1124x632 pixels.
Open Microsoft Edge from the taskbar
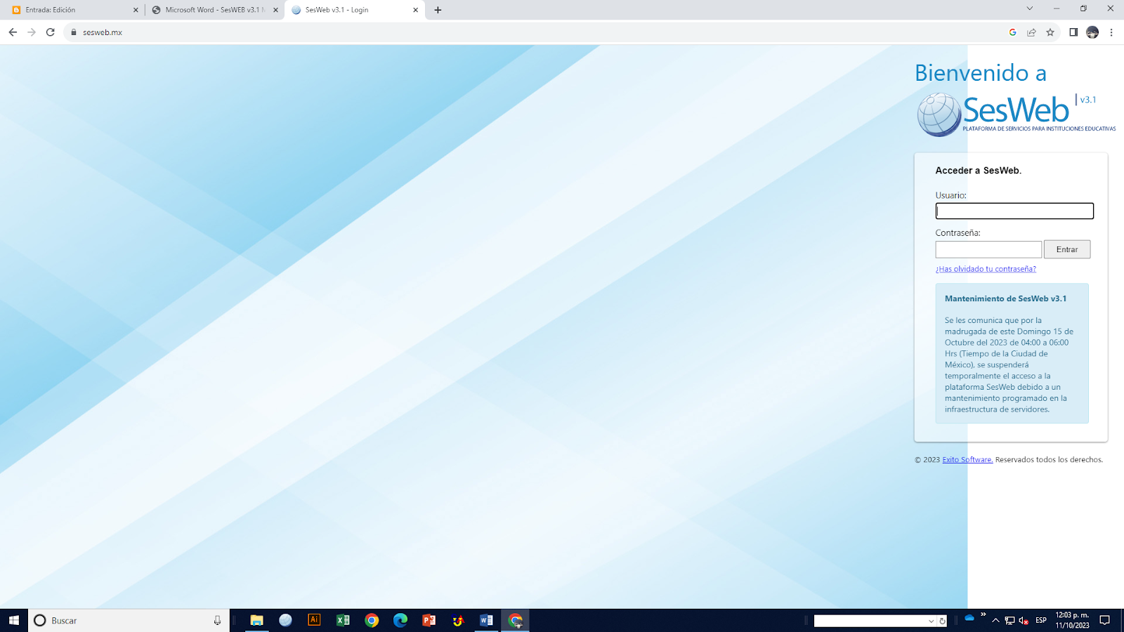point(400,620)
